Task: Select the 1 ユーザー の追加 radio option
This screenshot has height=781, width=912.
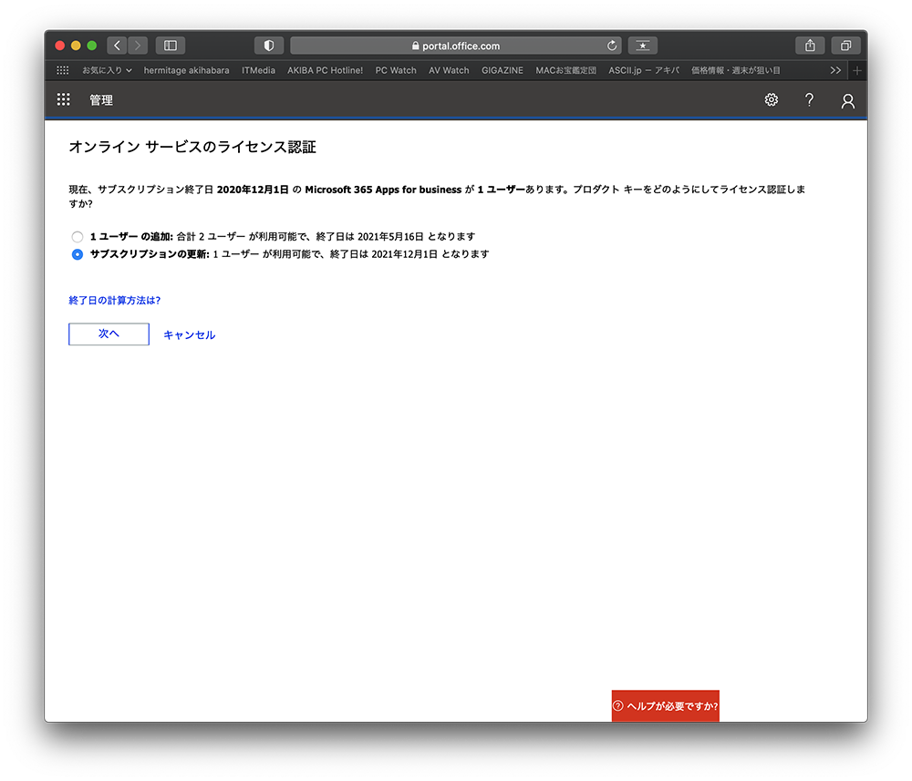Action: pos(78,237)
